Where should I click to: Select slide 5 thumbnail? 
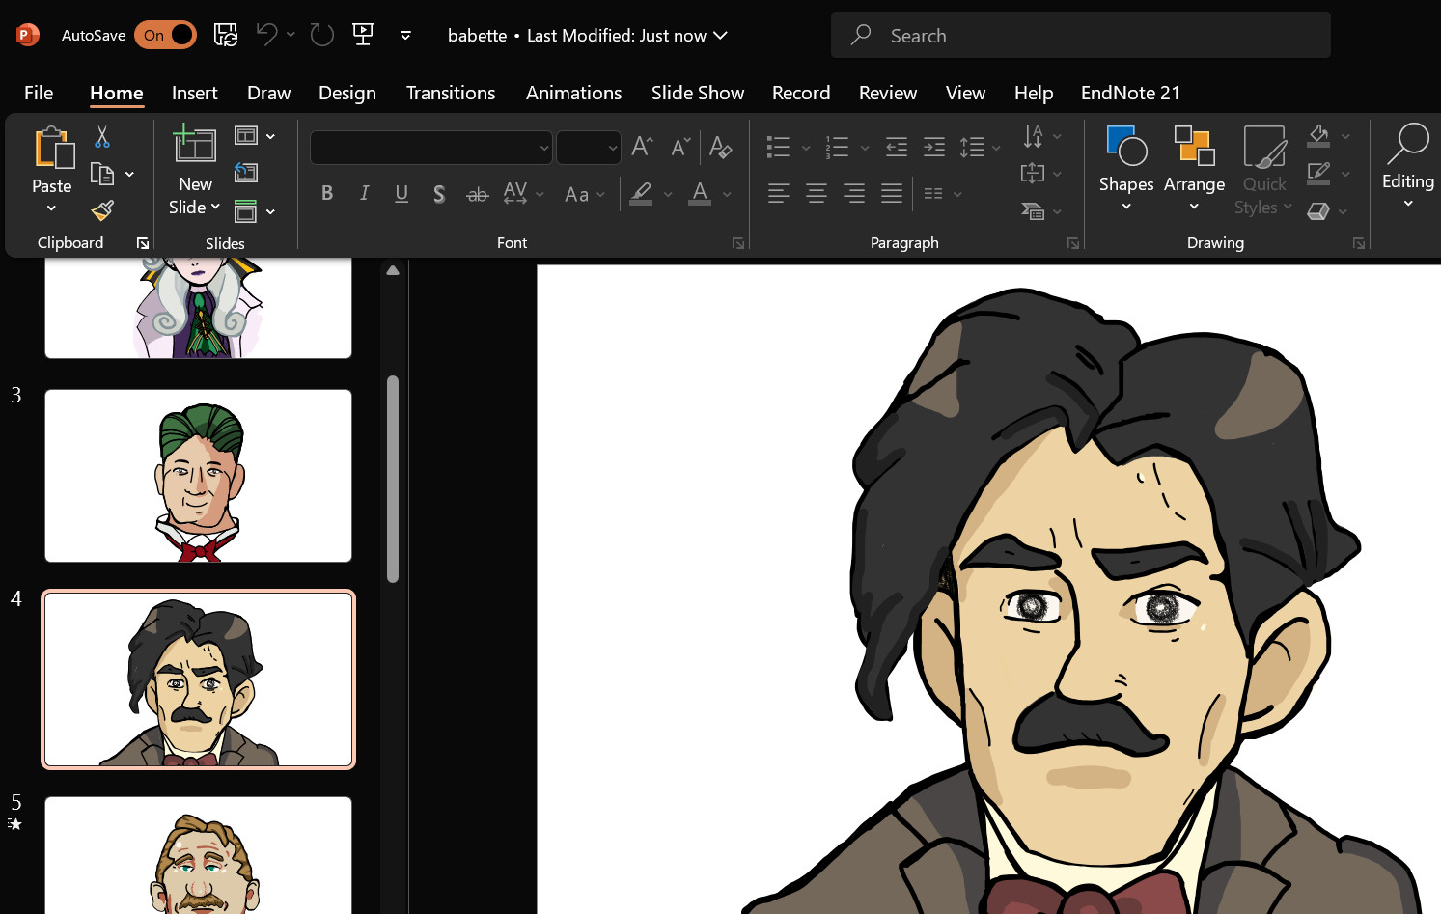click(x=198, y=855)
